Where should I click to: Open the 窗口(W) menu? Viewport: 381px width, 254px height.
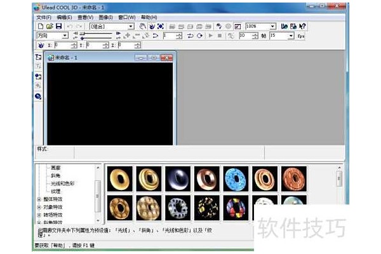(x=126, y=17)
